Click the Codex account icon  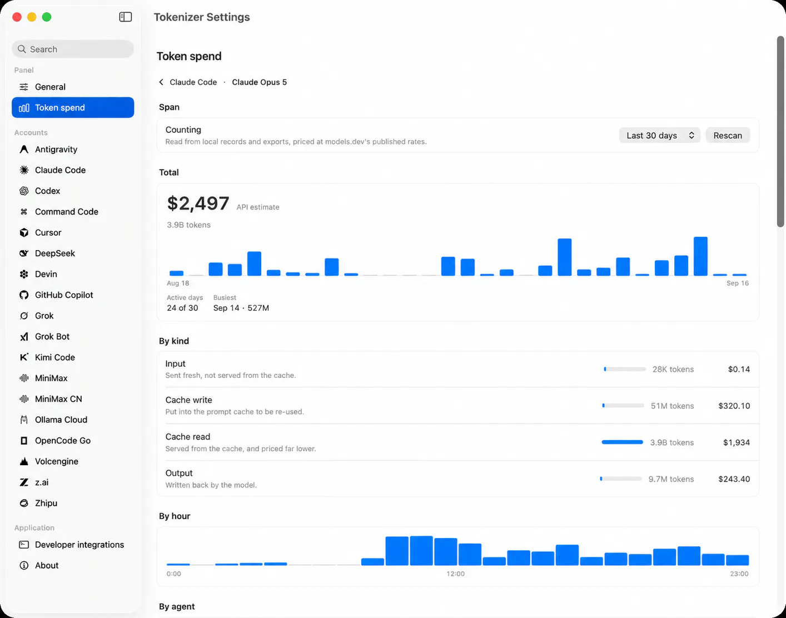pyautogui.click(x=24, y=191)
